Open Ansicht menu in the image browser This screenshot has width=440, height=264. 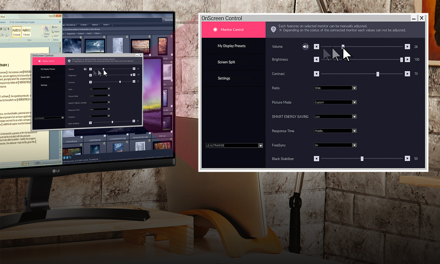coord(89,34)
